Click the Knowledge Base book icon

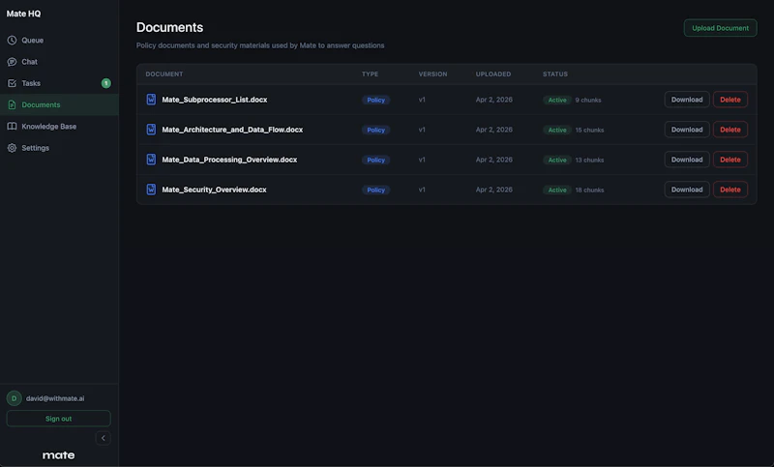[x=12, y=127]
